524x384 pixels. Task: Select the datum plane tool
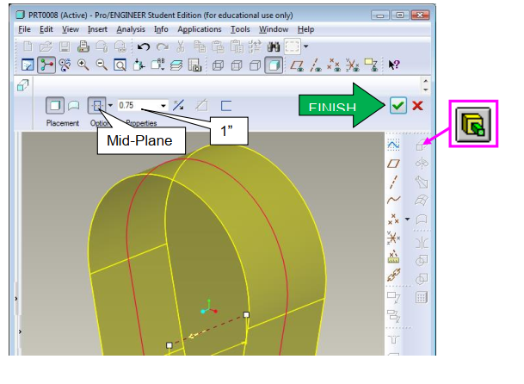point(395,163)
